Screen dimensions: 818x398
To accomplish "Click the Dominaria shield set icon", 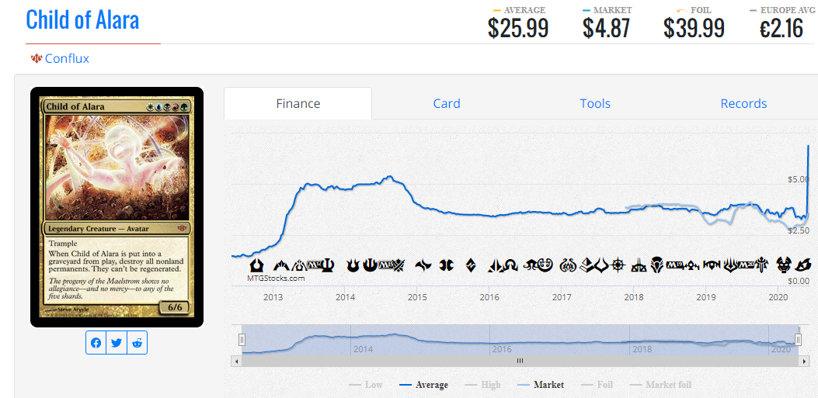I will coord(656,265).
